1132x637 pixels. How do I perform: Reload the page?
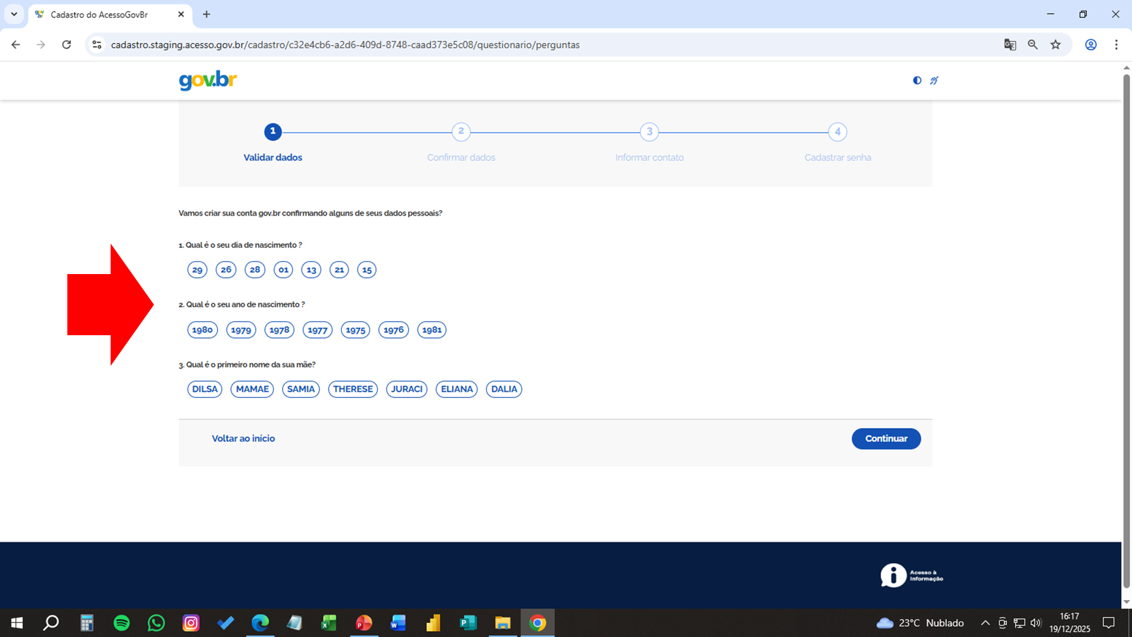pos(66,45)
